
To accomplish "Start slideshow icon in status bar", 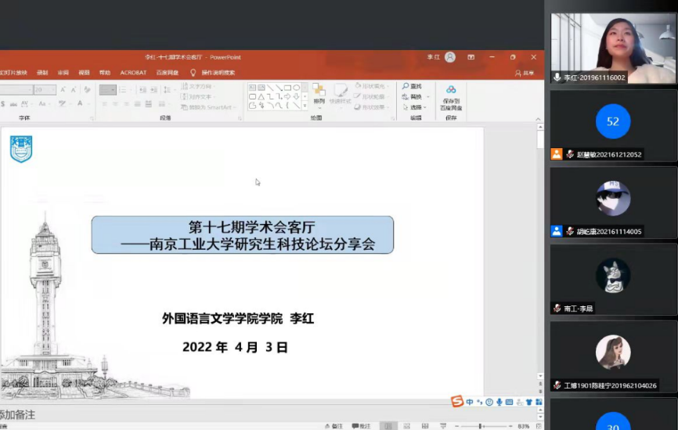I will point(443,426).
